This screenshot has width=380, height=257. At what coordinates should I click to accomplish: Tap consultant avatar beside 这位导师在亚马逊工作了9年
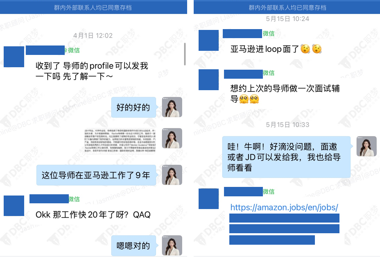coord(172,175)
